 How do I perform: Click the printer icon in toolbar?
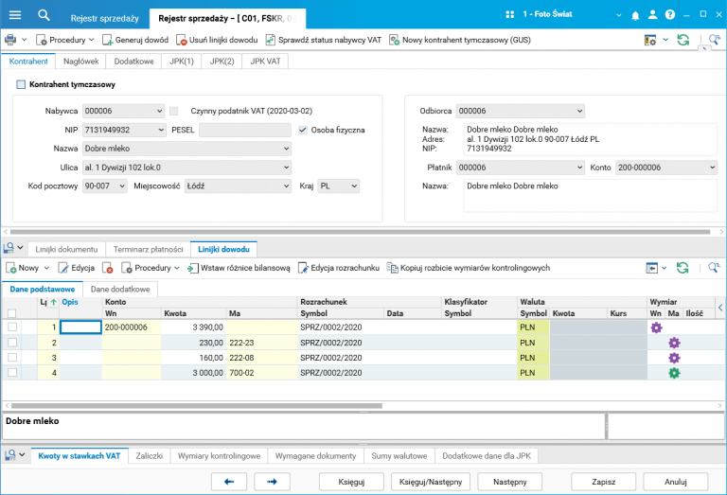point(11,40)
